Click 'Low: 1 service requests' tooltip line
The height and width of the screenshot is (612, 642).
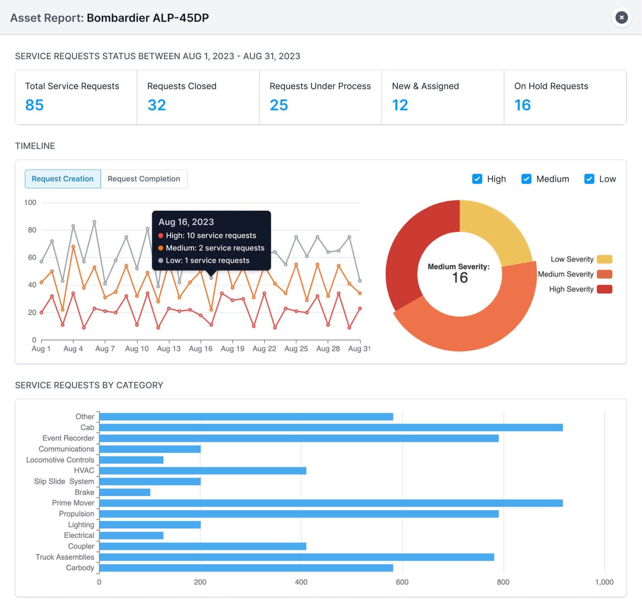pyautogui.click(x=208, y=260)
